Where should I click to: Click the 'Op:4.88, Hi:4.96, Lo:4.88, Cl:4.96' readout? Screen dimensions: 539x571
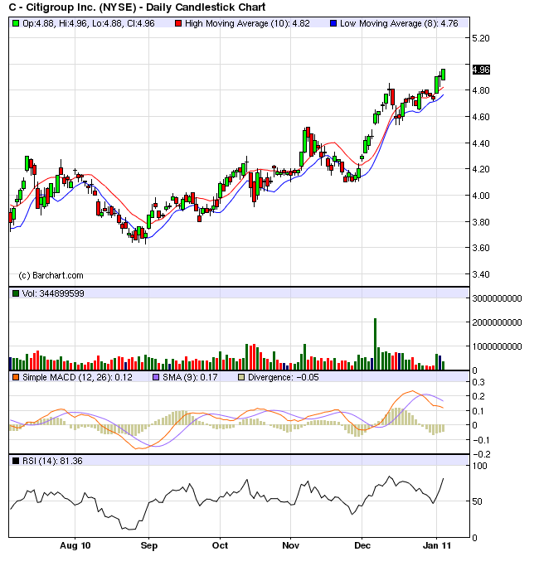[89, 23]
